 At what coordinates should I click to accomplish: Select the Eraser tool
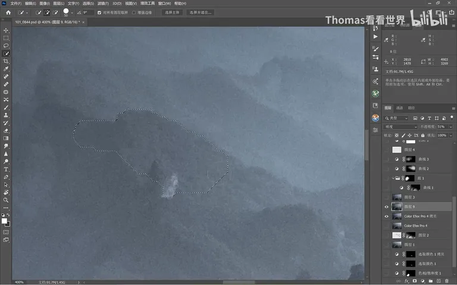[6, 131]
